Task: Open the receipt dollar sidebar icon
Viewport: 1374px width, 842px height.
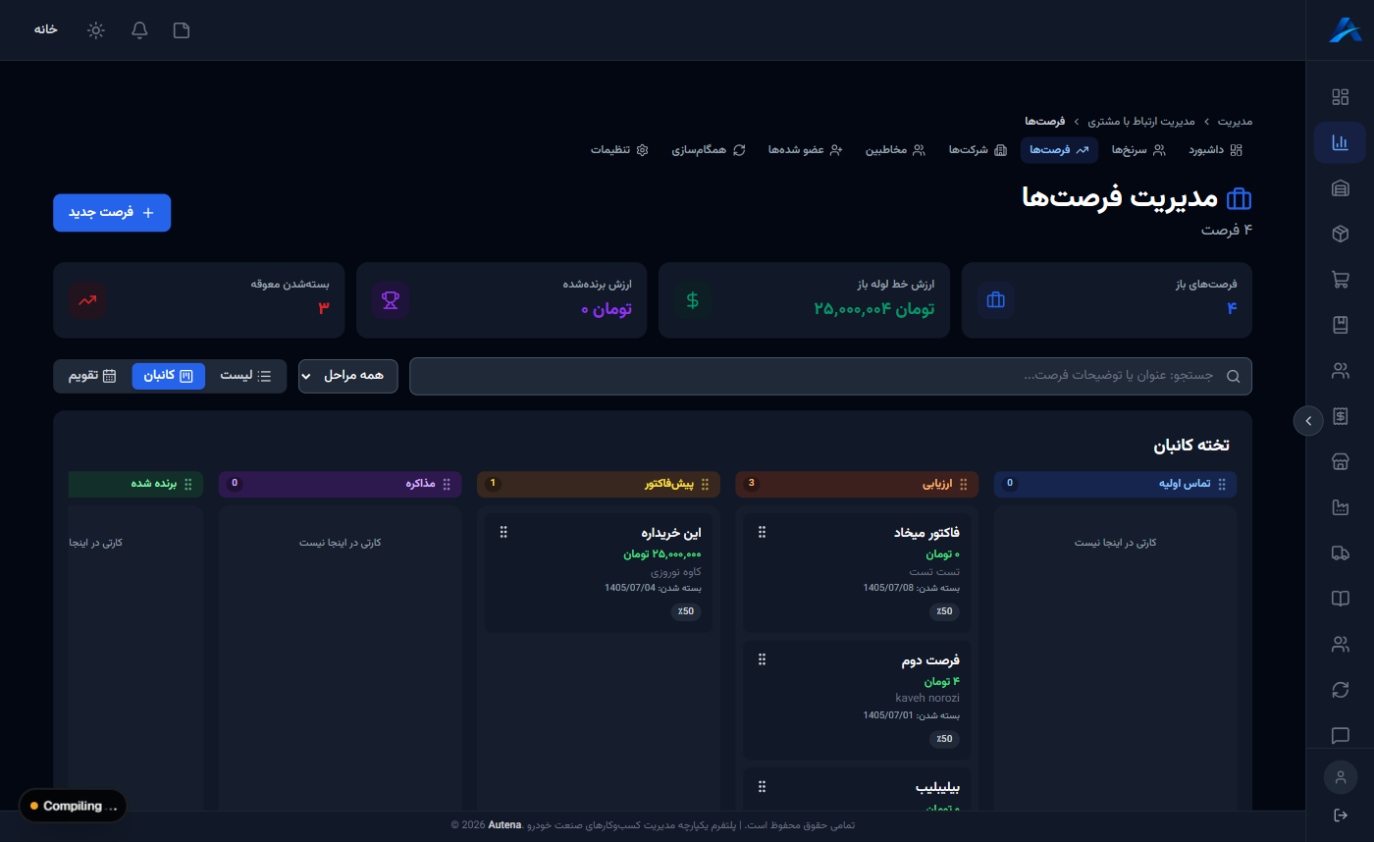Action: coord(1340,416)
